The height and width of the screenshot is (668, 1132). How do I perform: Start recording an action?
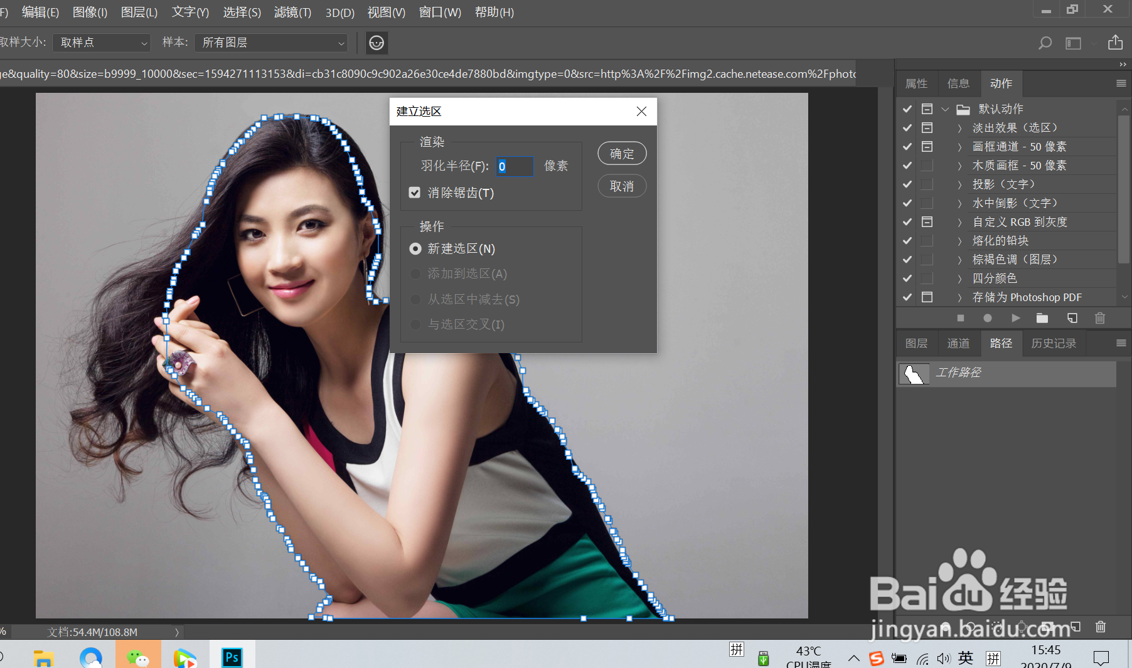coord(988,318)
